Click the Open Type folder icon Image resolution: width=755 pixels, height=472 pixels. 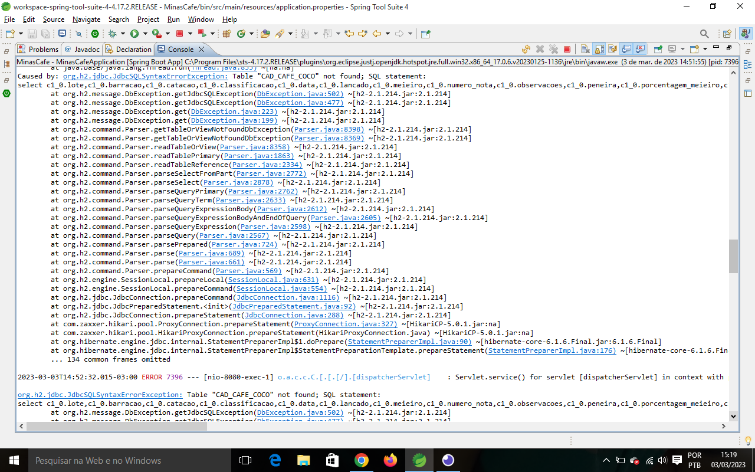click(265, 34)
